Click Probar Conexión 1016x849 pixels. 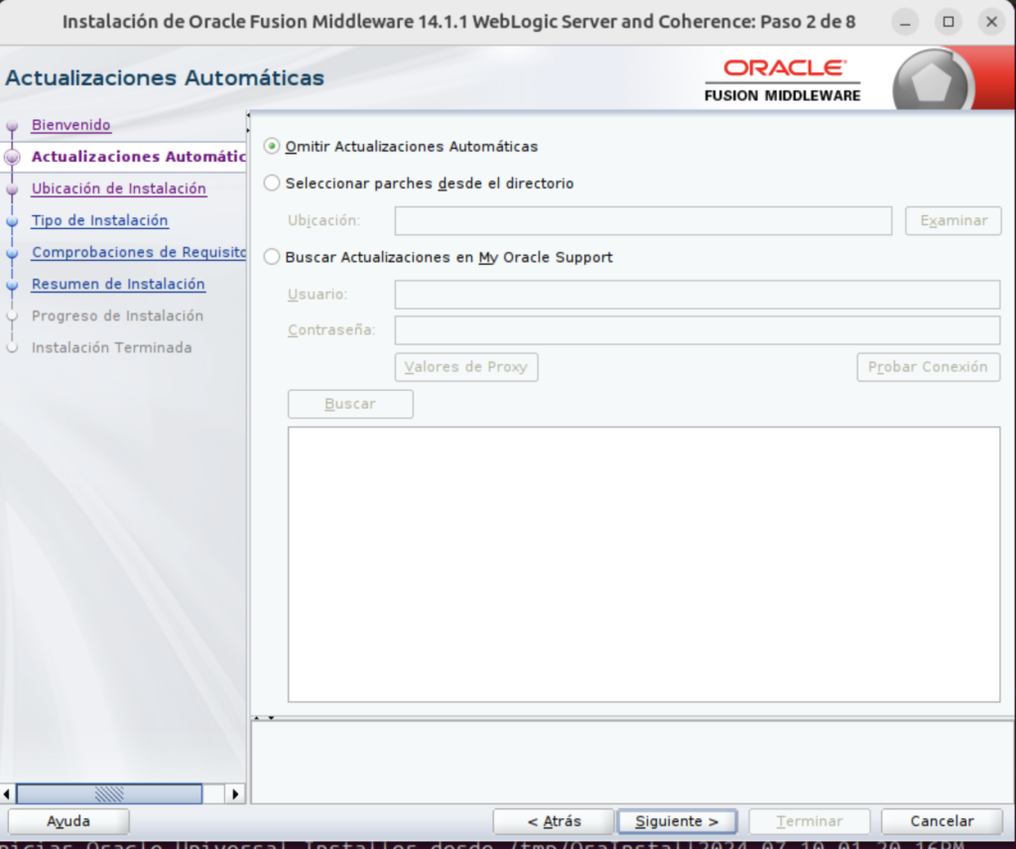click(928, 367)
